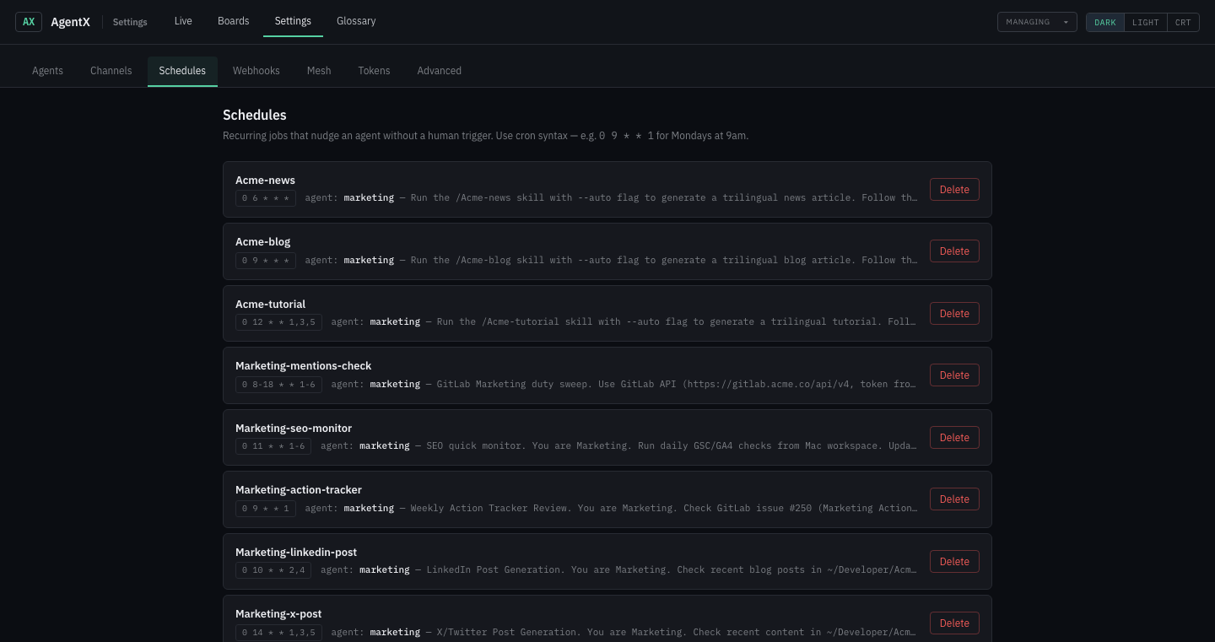The width and height of the screenshot is (1215, 642).
Task: Delete the Marketing-mentions-check schedule
Action: point(954,375)
